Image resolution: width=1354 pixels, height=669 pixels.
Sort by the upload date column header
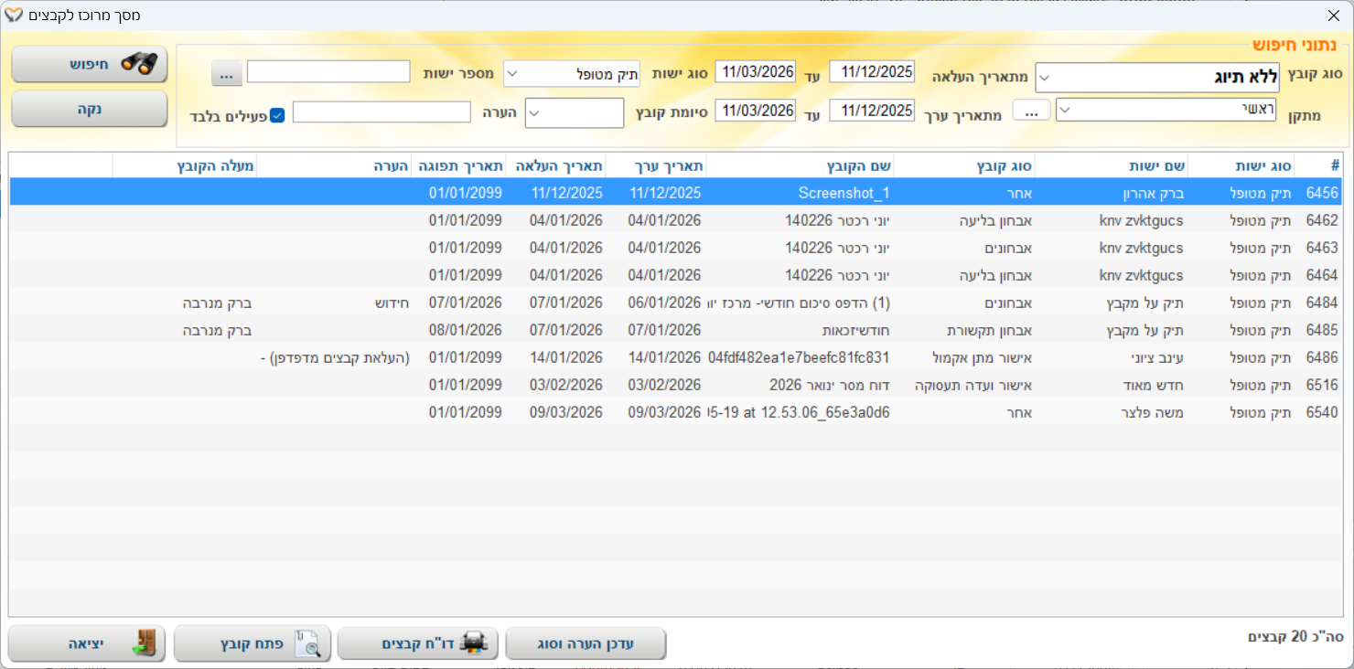[555, 165]
